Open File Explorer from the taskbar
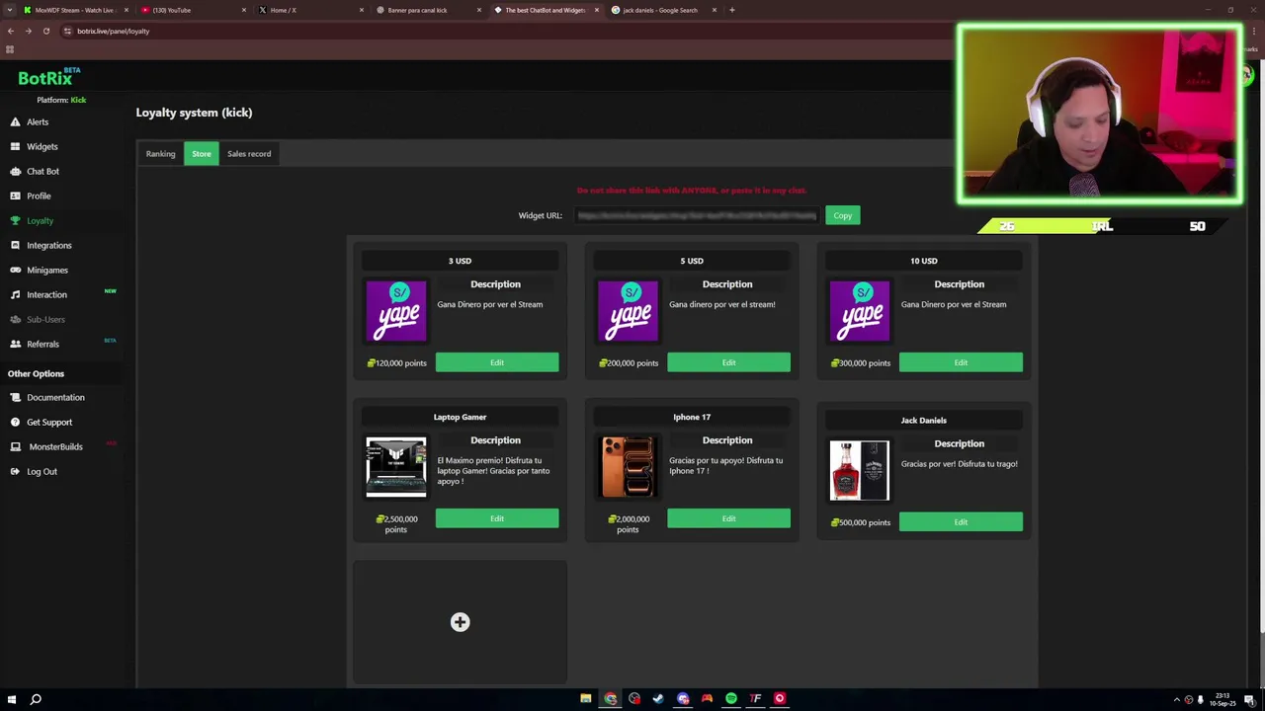Image resolution: width=1265 pixels, height=711 pixels. point(586,699)
